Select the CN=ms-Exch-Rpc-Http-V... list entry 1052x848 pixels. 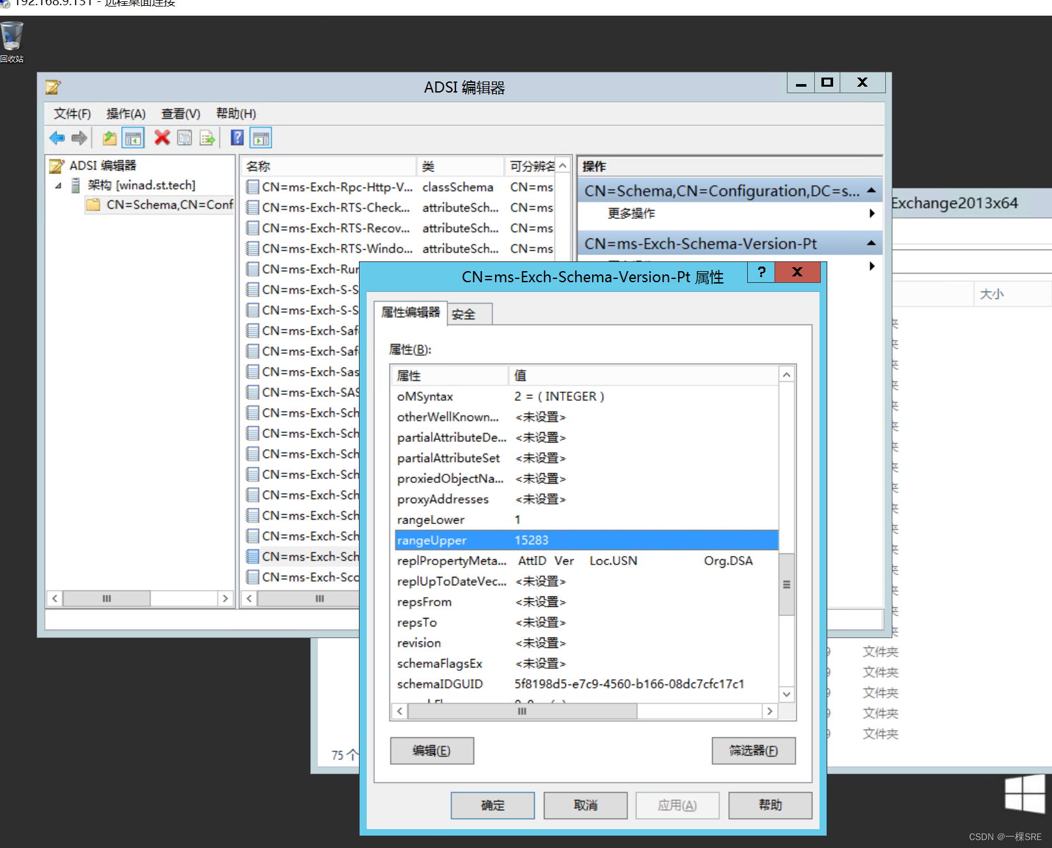click(337, 187)
